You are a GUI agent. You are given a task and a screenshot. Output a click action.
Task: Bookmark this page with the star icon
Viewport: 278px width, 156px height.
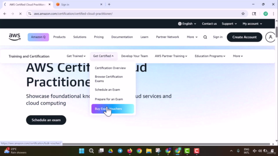pyautogui.click(x=243, y=13)
